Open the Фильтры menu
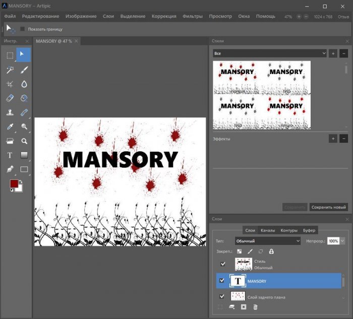The height and width of the screenshot is (319, 353). (192, 16)
